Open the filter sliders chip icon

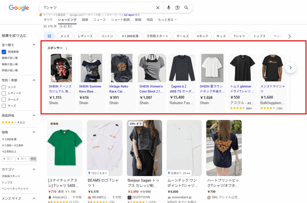pyautogui.click(x=49, y=36)
